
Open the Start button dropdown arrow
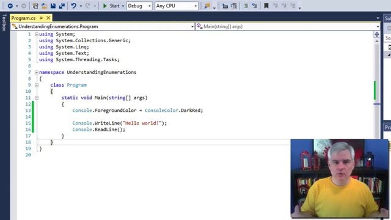click(123, 6)
